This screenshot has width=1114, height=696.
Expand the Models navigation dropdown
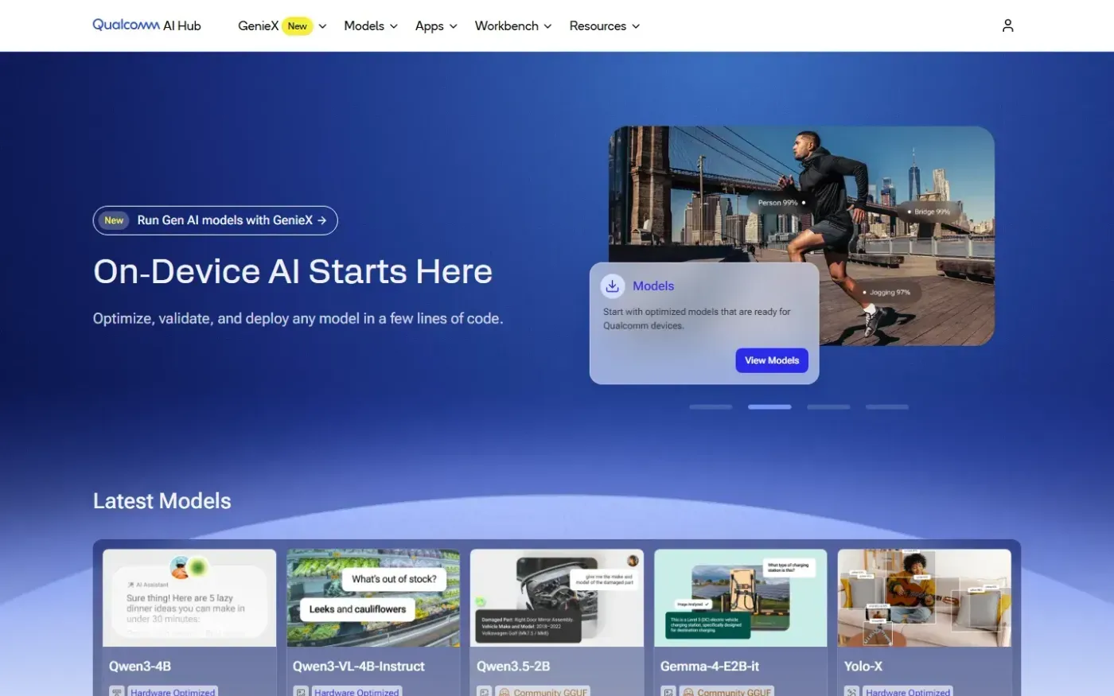point(371,25)
